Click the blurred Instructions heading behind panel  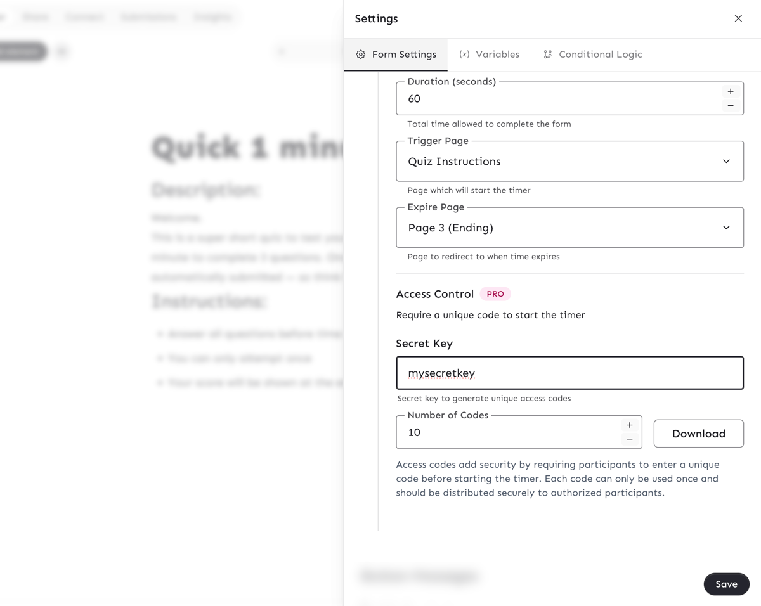tap(209, 301)
